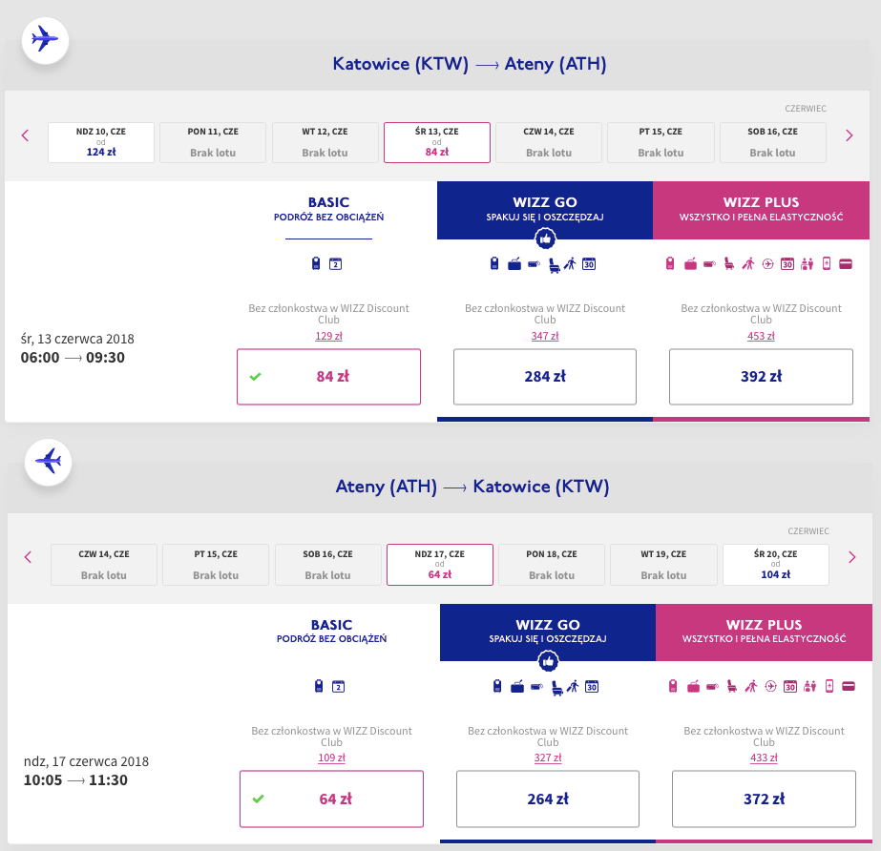Select the ŚR 20, CZE return date tab
881x851 pixels.
775,564
